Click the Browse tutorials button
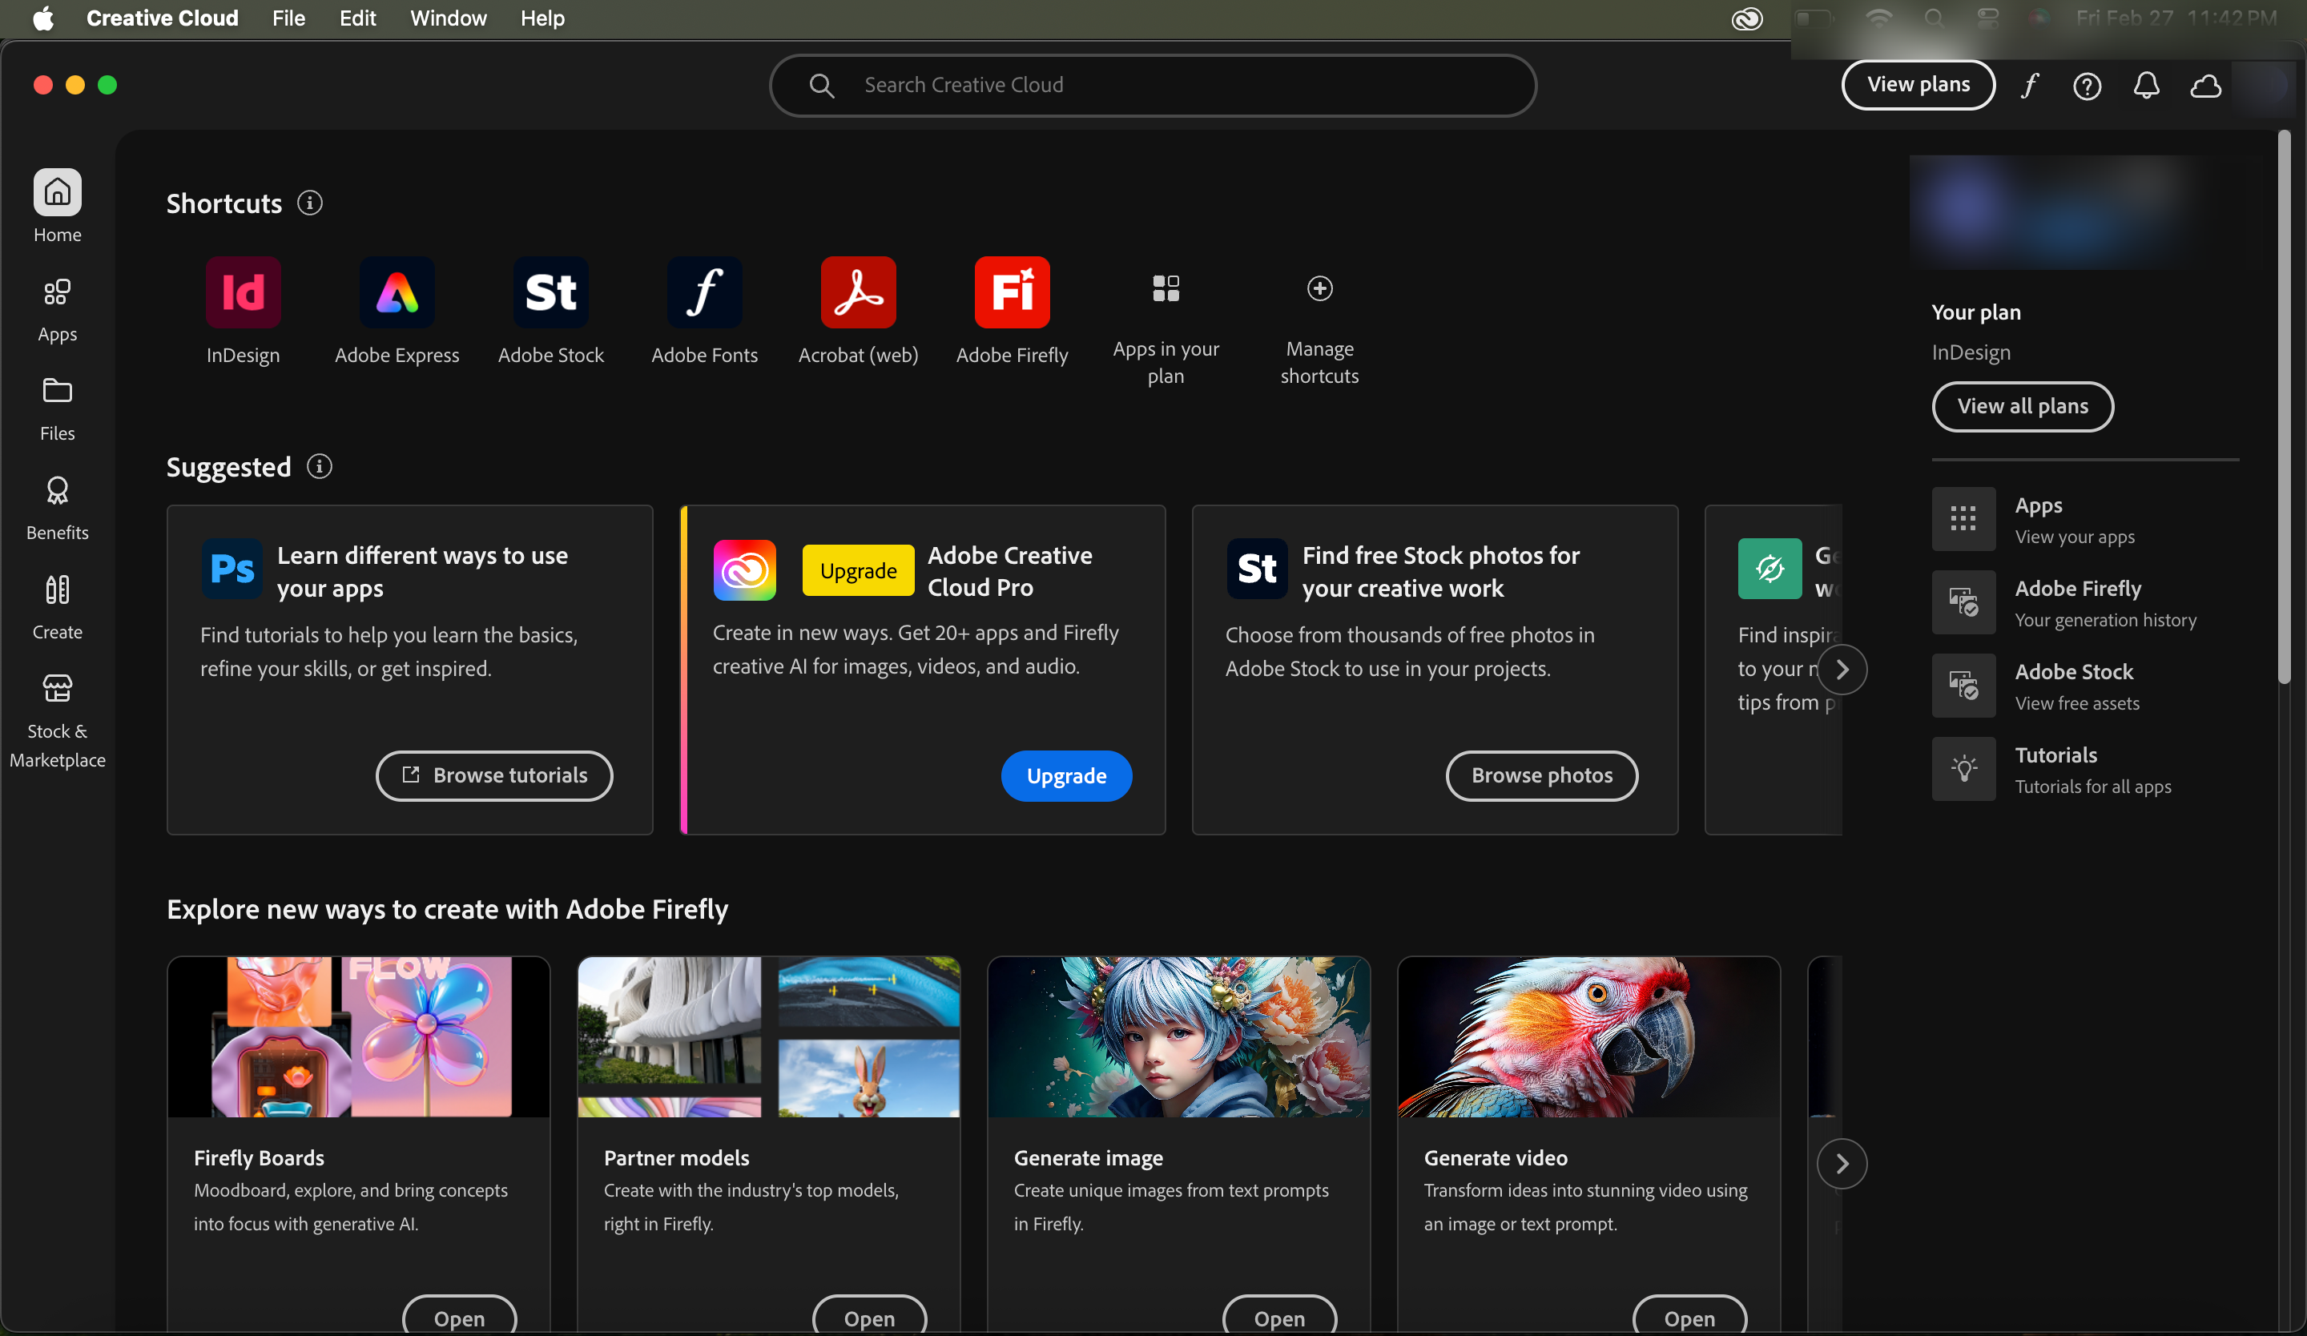The image size is (2307, 1336). (x=494, y=775)
